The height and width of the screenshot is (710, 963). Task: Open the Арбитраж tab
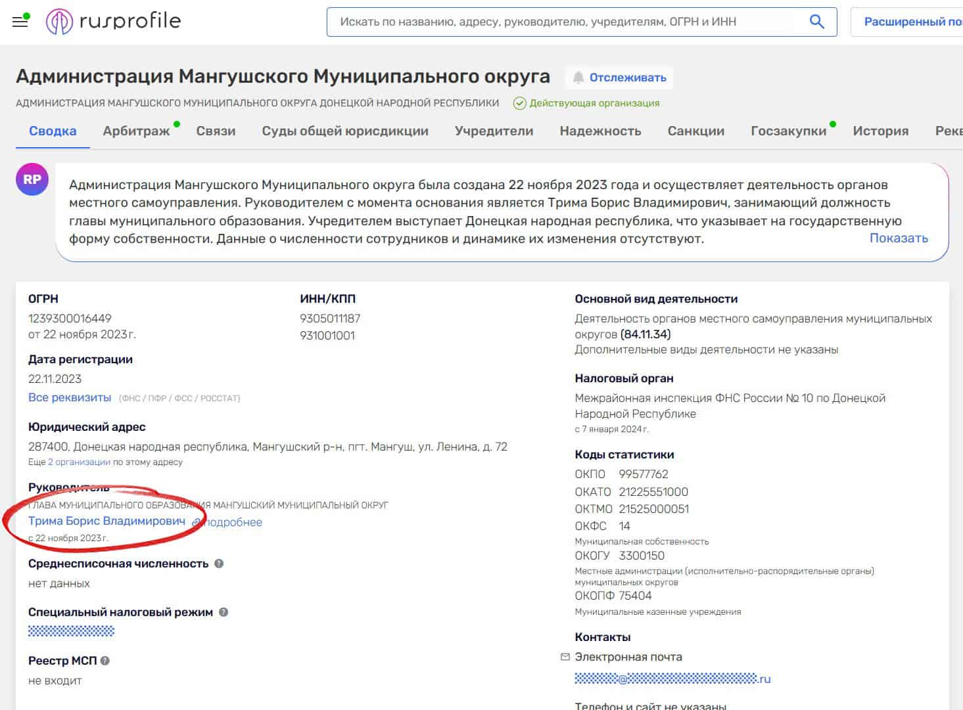pos(136,131)
